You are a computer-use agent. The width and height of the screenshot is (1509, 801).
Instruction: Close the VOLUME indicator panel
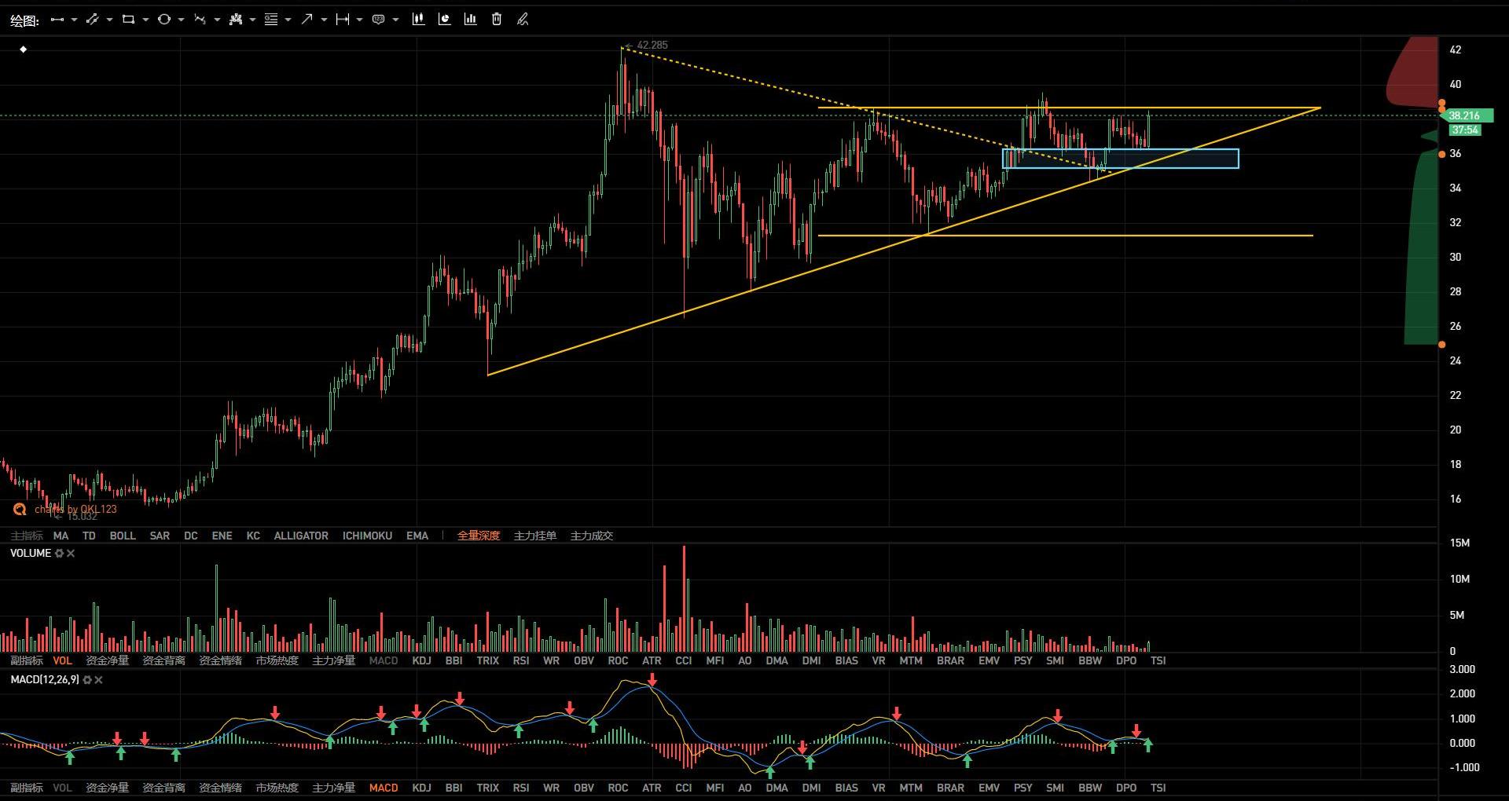tap(71, 554)
